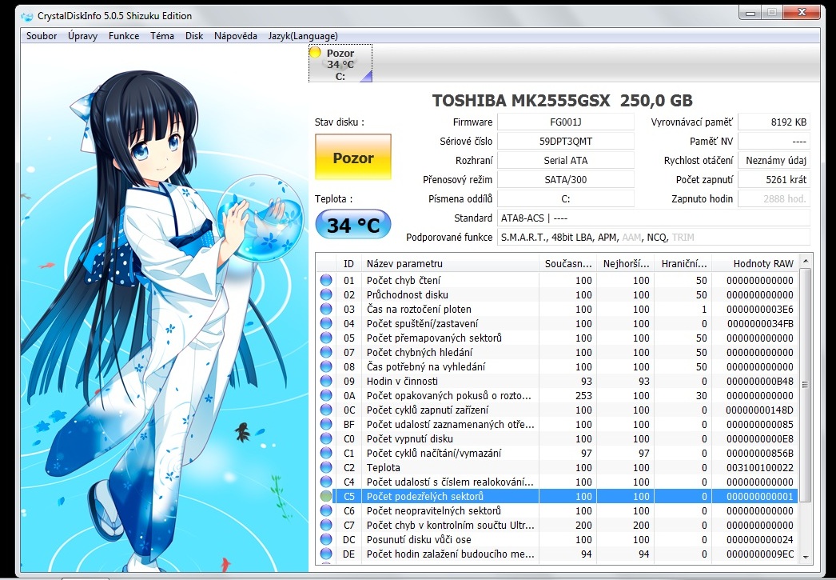Image resolution: width=836 pixels, height=580 pixels.
Task: Click the status orb for row 0A
Action: tap(326, 395)
